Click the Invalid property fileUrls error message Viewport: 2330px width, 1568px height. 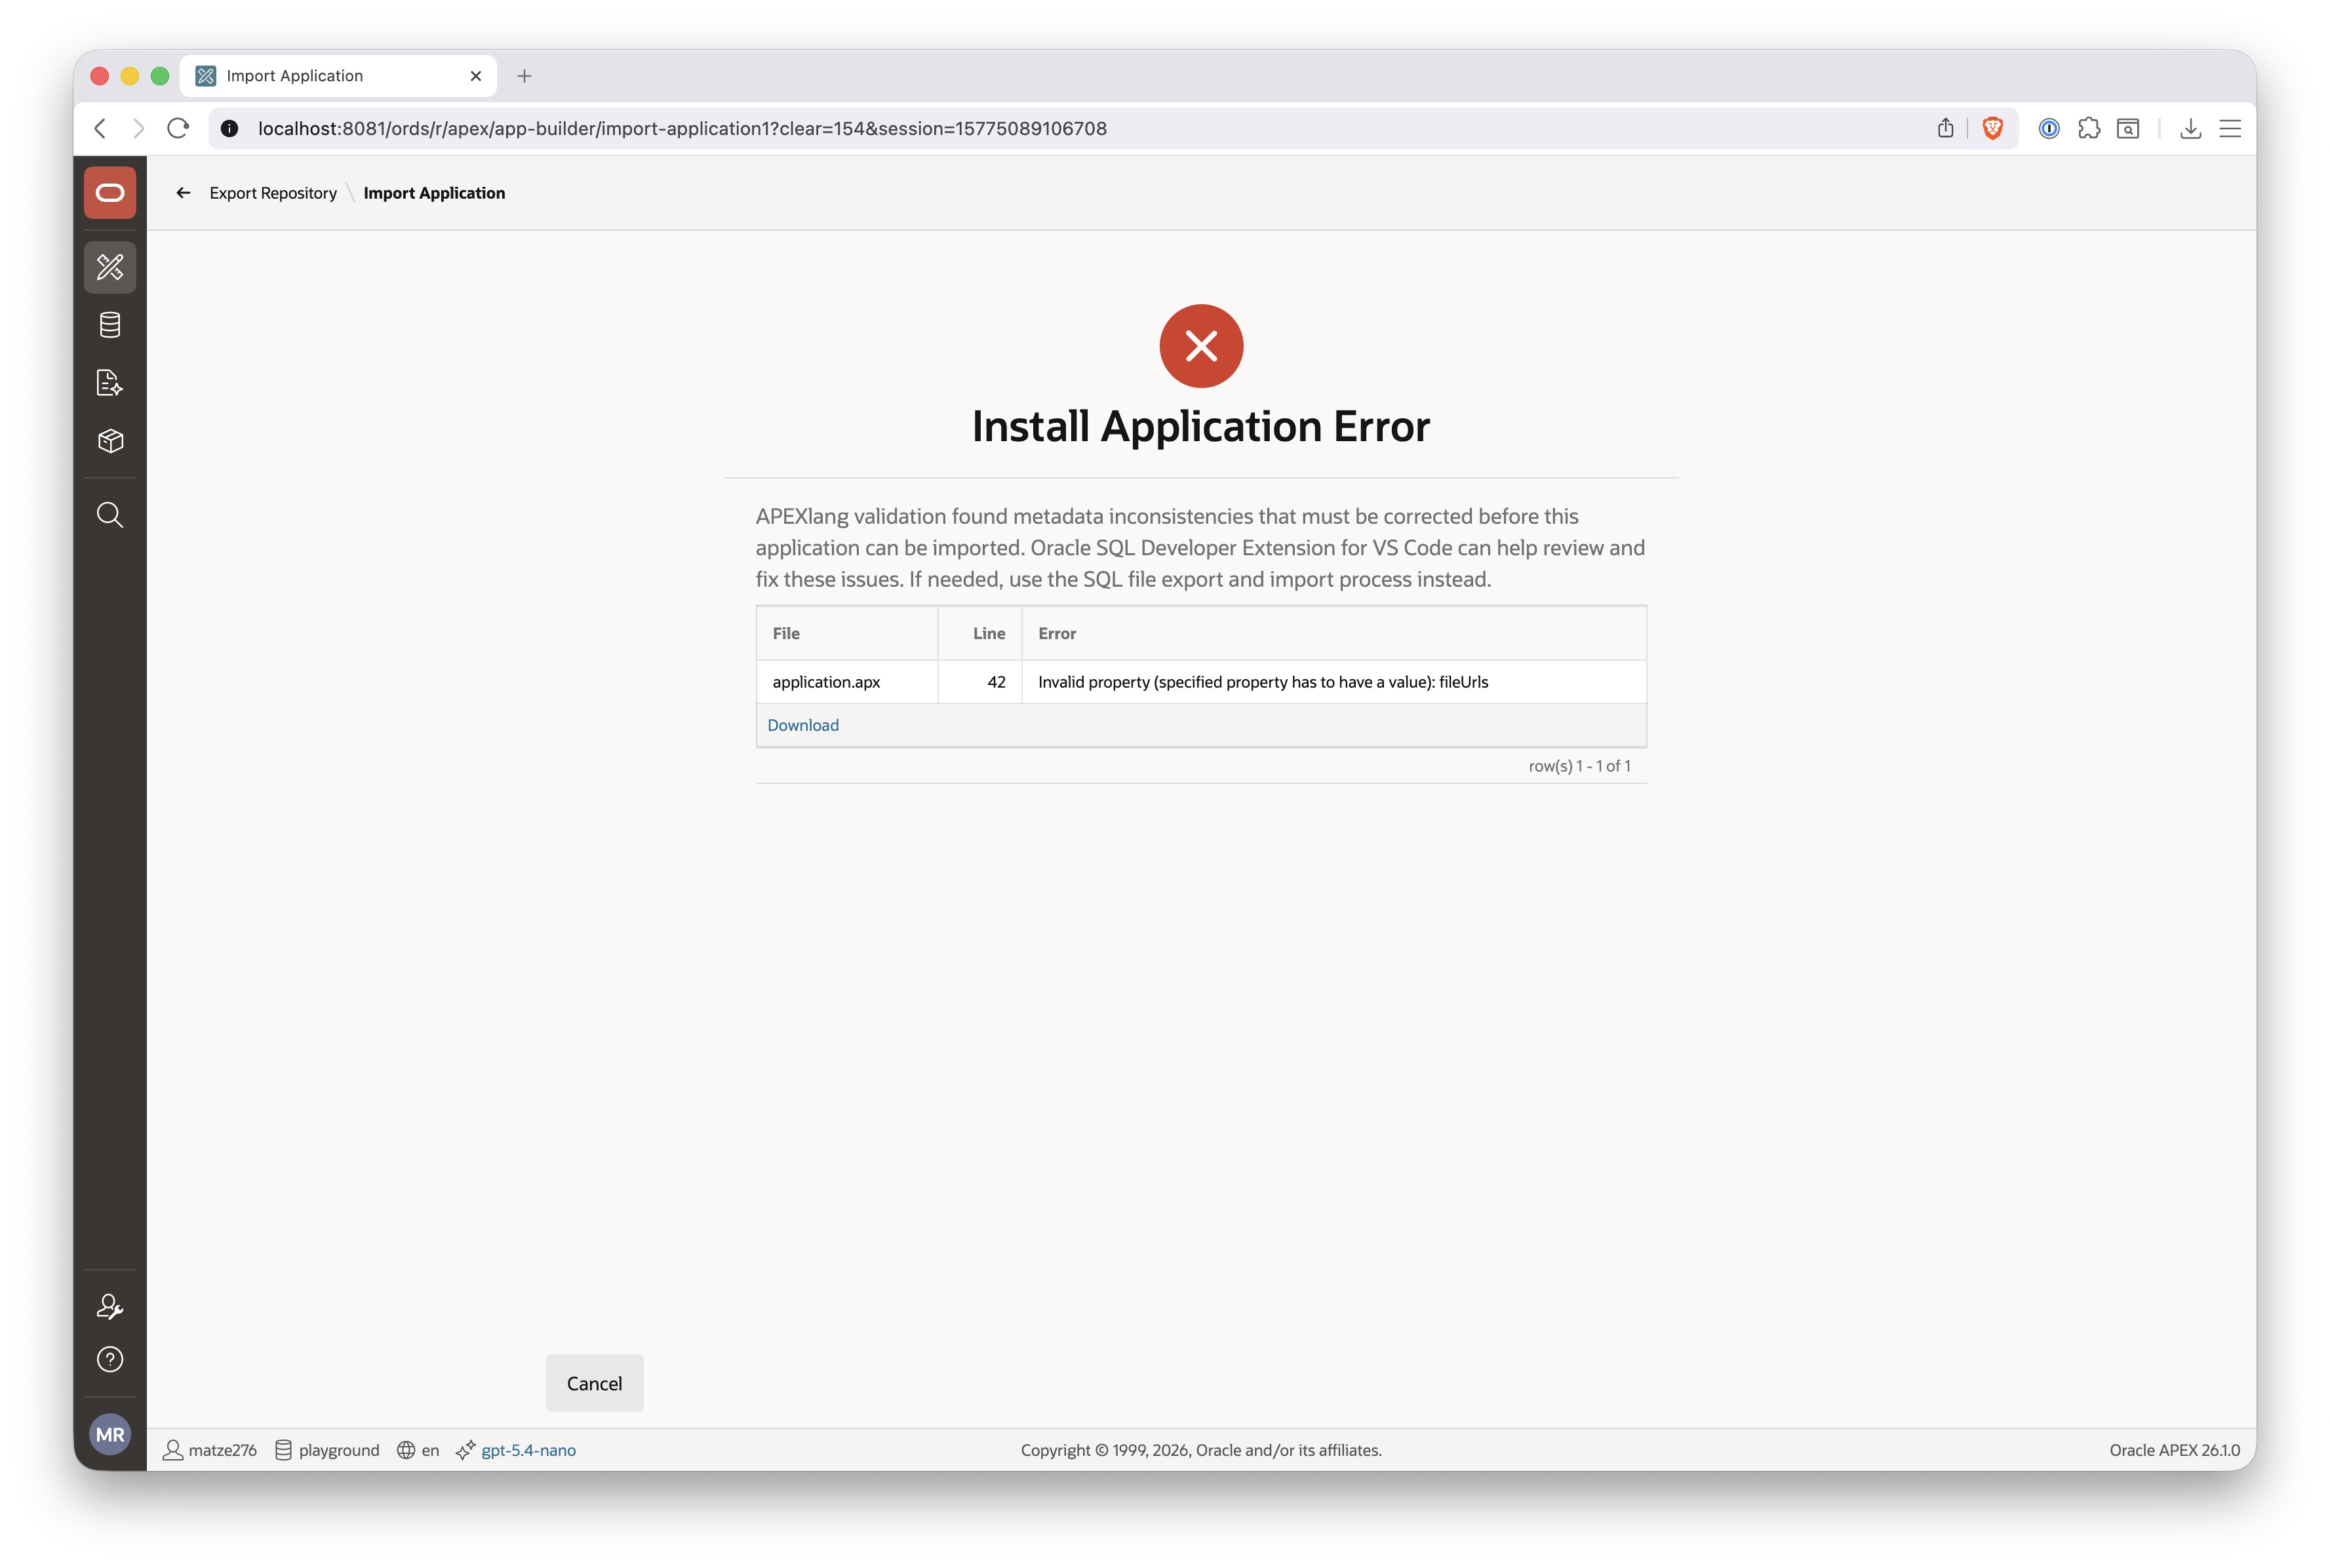coord(1263,682)
